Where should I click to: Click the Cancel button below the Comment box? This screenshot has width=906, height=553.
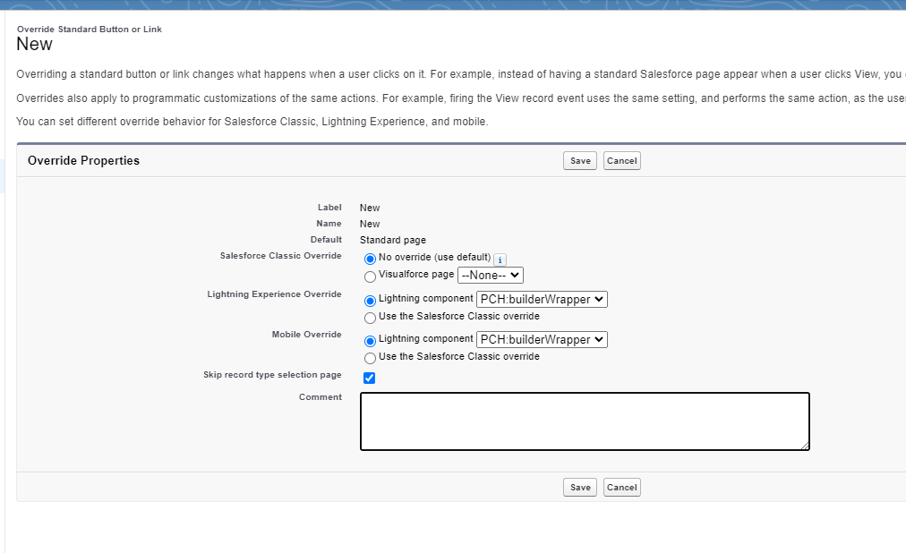[x=621, y=488]
